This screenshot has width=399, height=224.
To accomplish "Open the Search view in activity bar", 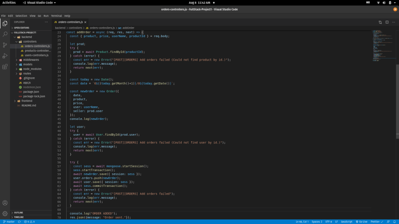I will click(5, 34).
